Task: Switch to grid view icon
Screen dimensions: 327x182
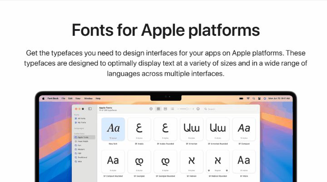Action: click(159, 109)
